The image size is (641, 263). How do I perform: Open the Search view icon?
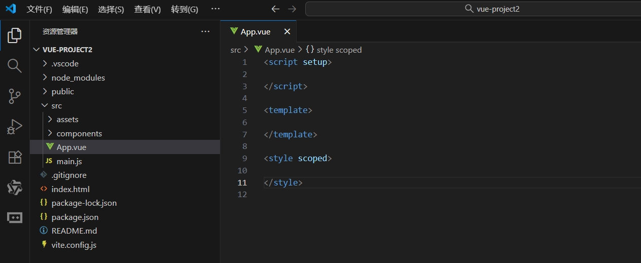point(14,65)
